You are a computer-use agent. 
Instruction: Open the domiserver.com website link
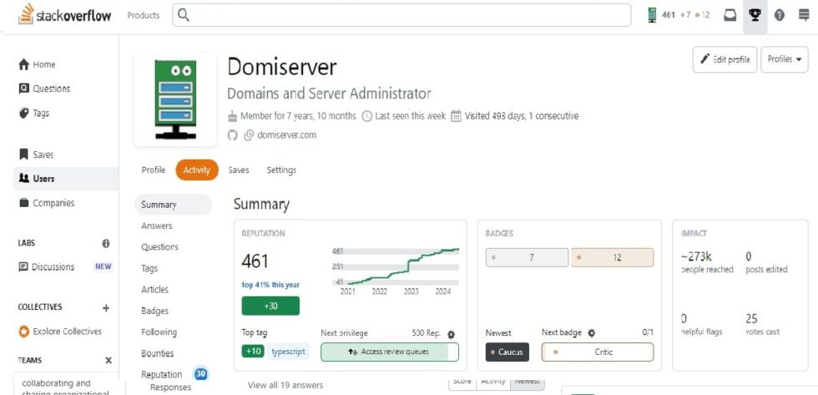click(286, 135)
